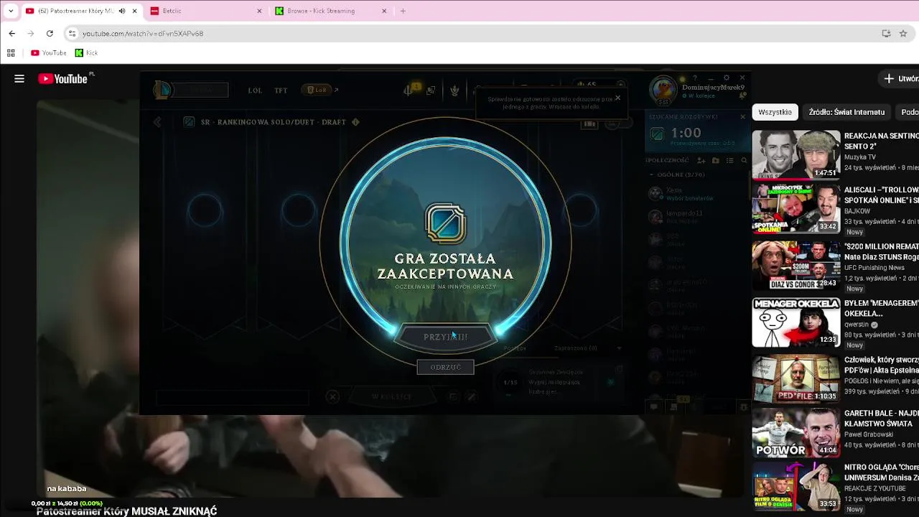Go forward in browser history
The image size is (919, 517).
pos(30,33)
